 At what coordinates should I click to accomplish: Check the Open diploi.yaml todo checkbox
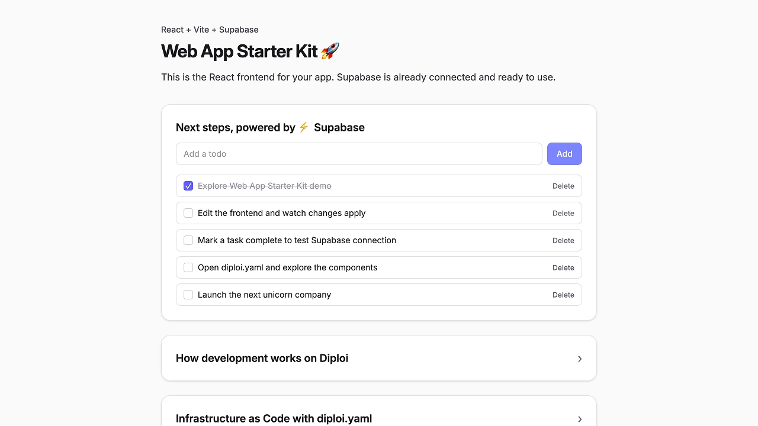pos(188,267)
